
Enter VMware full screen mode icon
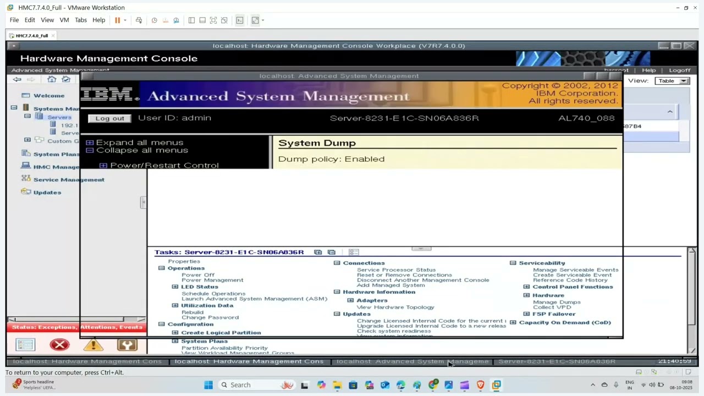(x=213, y=20)
